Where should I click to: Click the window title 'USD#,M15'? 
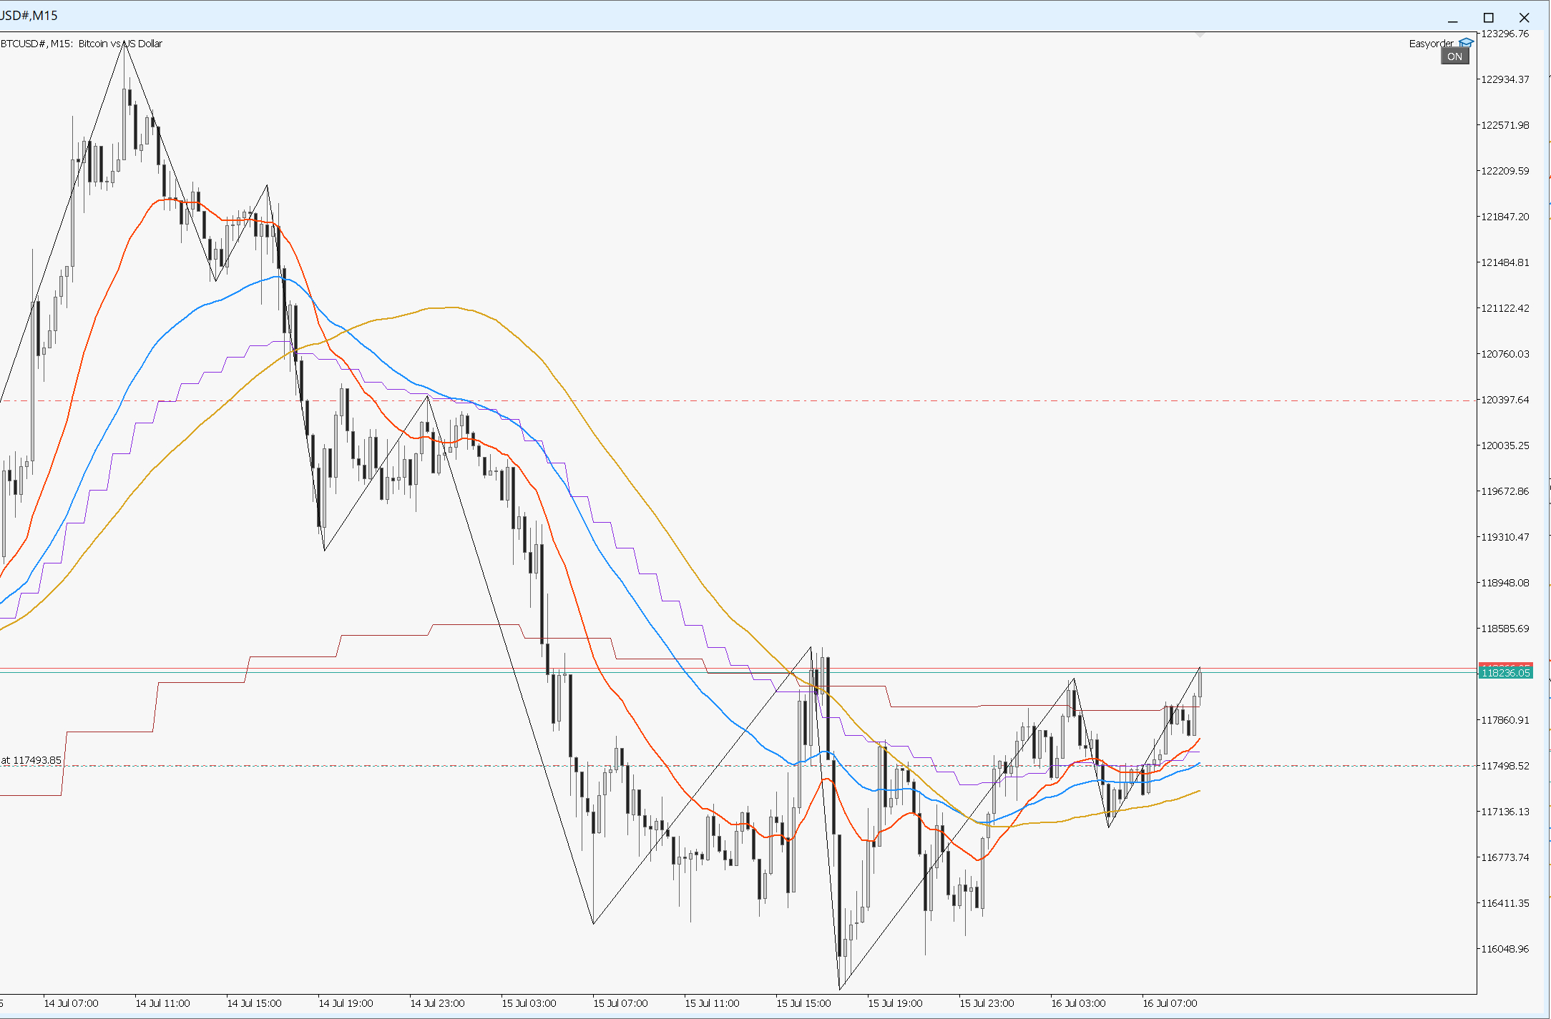click(29, 15)
